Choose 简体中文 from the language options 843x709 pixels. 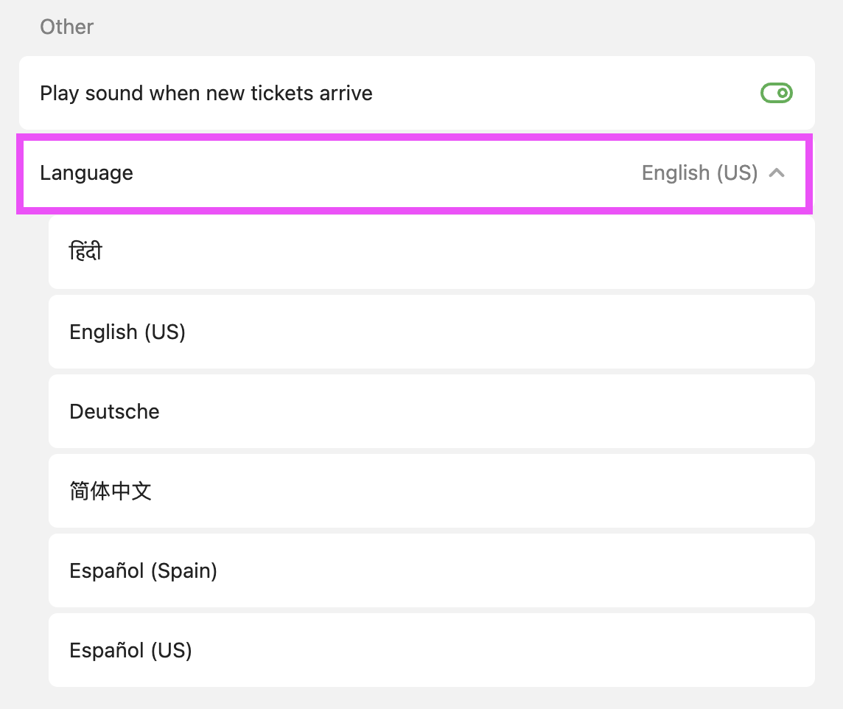pos(111,492)
